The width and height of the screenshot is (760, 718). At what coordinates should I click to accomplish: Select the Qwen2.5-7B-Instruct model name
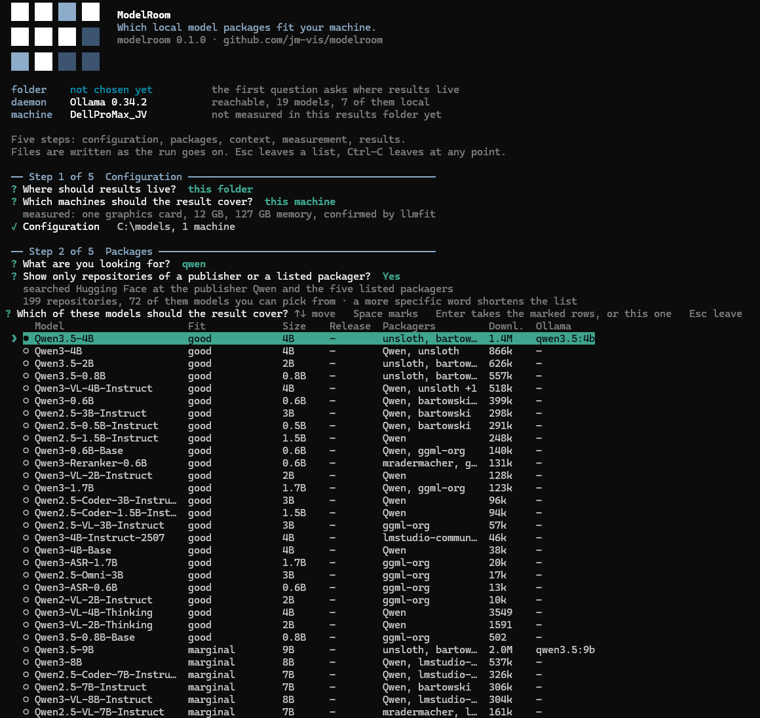90,687
